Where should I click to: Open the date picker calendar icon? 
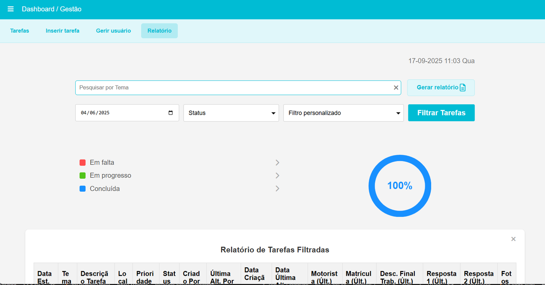point(171,113)
